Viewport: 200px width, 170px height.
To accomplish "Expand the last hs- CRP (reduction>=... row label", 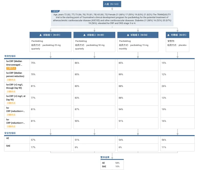I will tap(15, 121).
